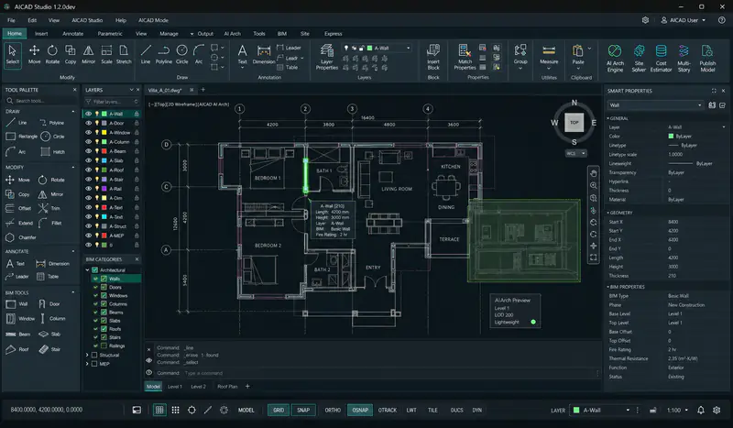This screenshot has width=733, height=428.
Task: Select the Rotate tool in ribbon
Action: coord(52,54)
